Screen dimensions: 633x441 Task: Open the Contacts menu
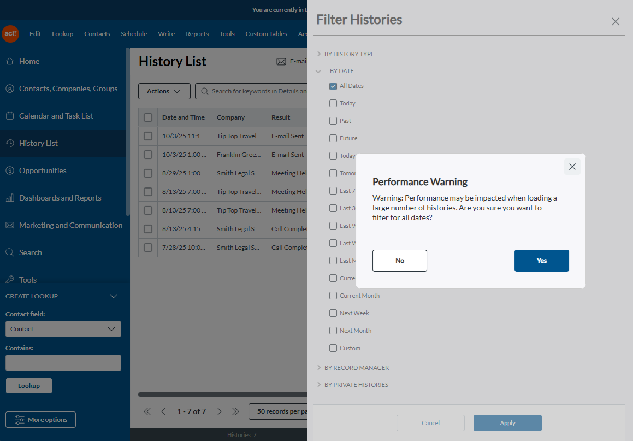[97, 34]
